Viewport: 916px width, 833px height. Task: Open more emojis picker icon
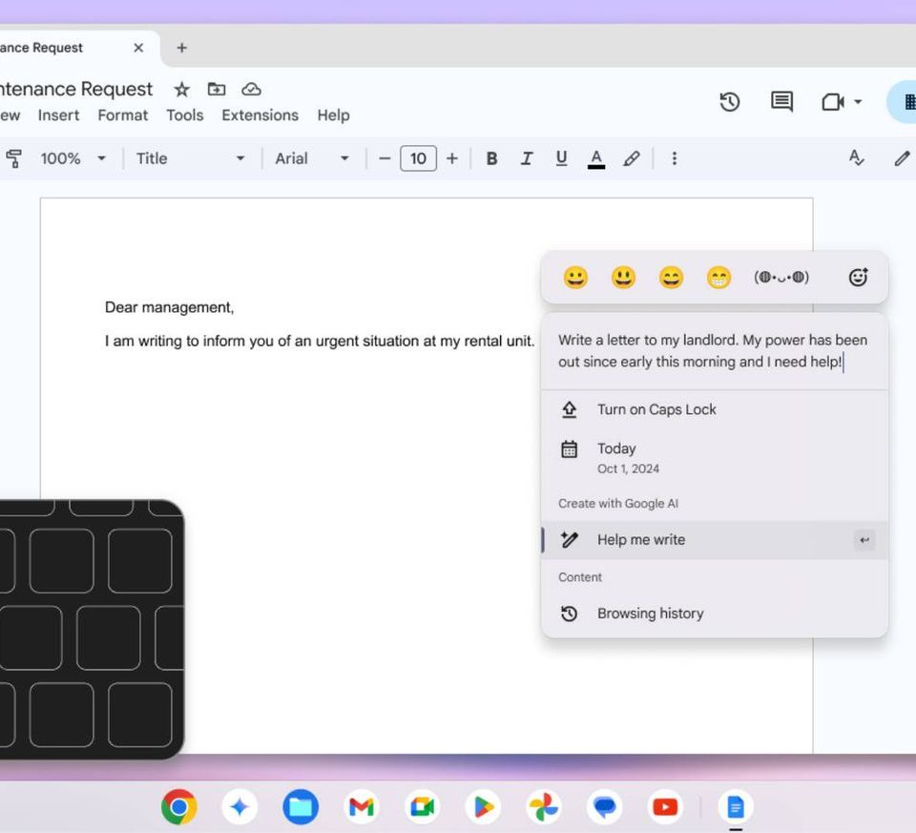858,278
